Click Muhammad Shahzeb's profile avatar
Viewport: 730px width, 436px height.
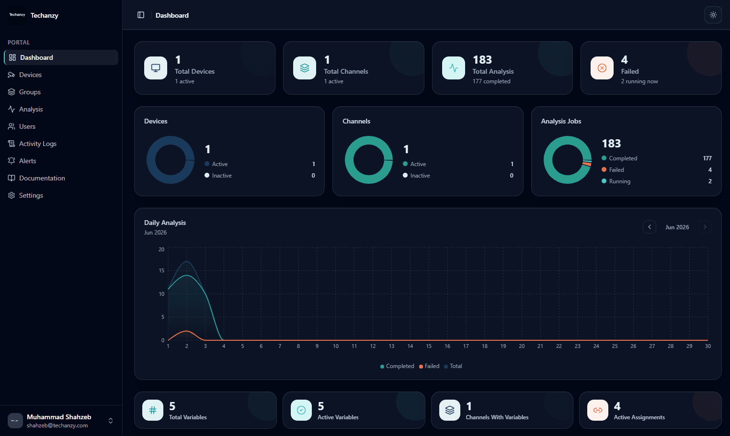click(x=15, y=421)
